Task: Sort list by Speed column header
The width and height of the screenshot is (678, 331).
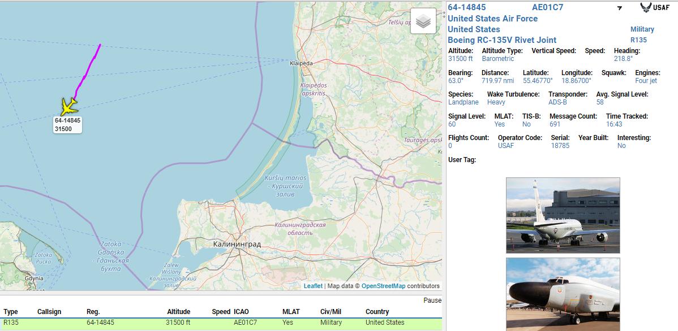Action: (x=220, y=312)
